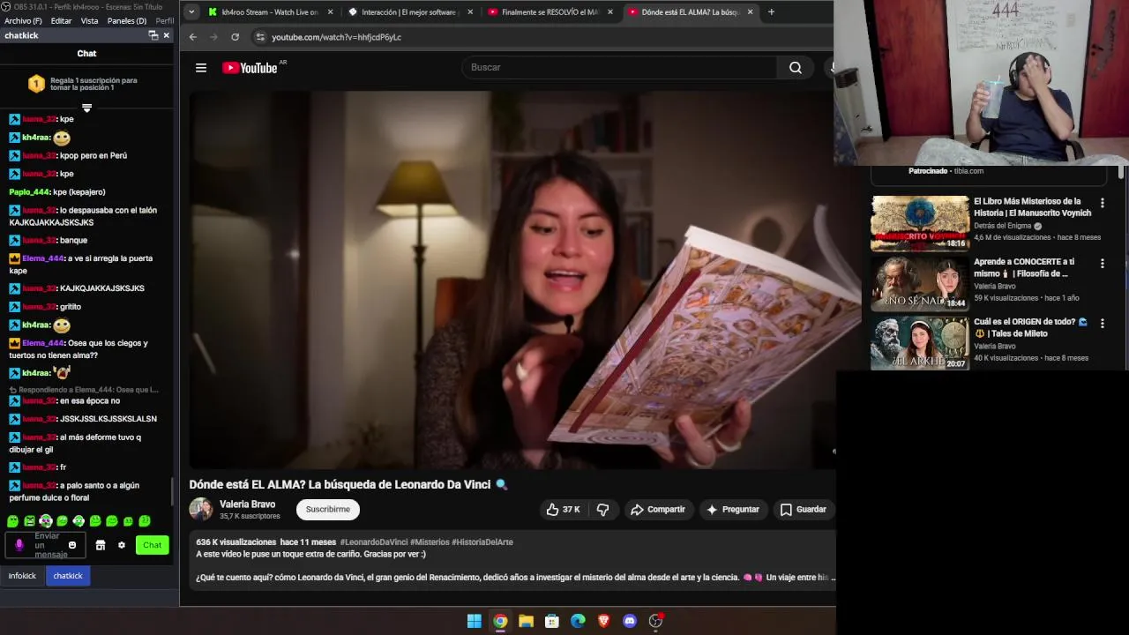Screen dimensions: 1129x635
Task: Click the gold position 1 badge
Action: [36, 84]
